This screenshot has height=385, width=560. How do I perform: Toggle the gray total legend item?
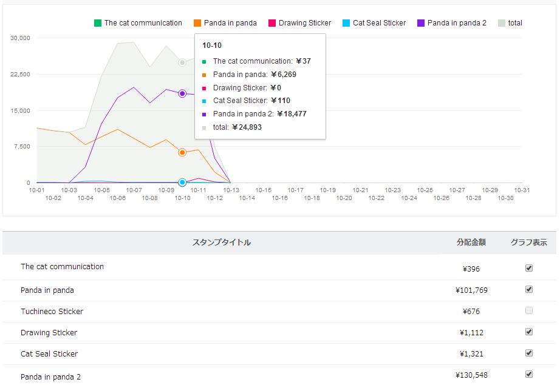coord(510,23)
